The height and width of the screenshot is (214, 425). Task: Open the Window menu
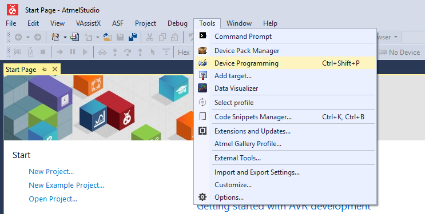[x=239, y=23]
